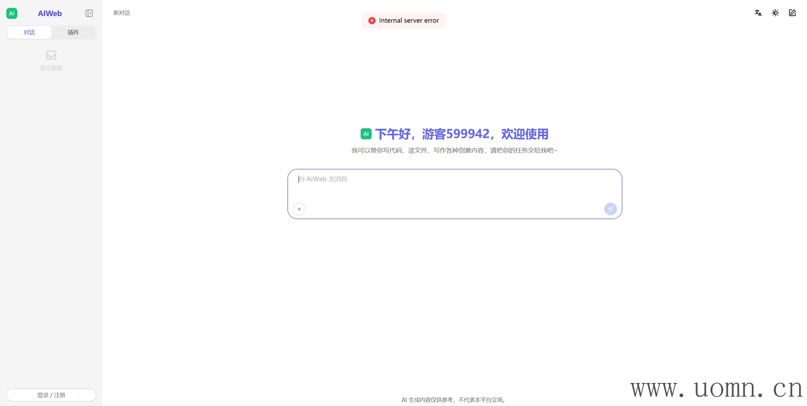Click the AI badge beside greeting

(x=366, y=134)
